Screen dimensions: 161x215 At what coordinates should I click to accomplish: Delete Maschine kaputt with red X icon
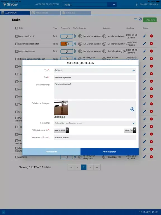tap(151, 36)
